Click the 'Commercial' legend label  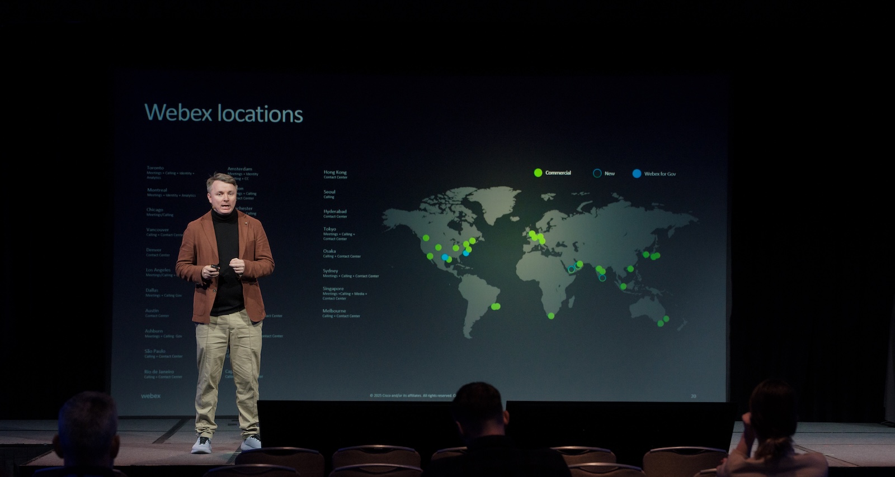[558, 173]
